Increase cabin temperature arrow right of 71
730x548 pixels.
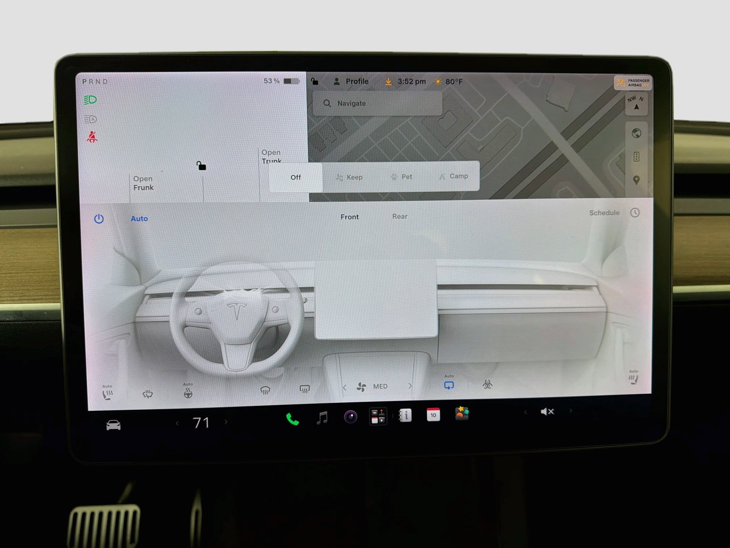[226, 422]
